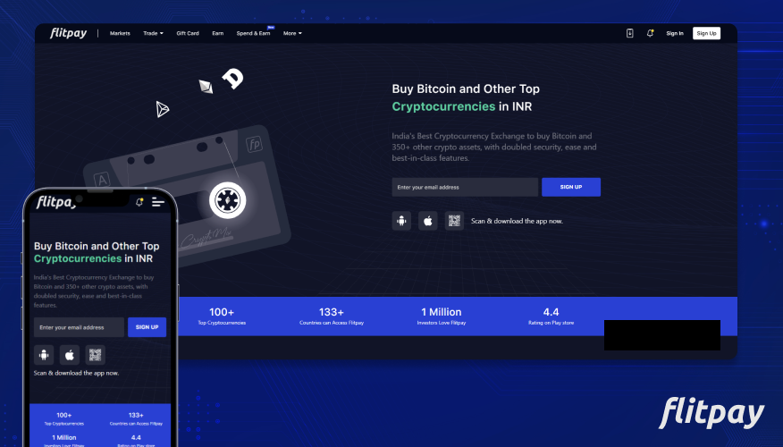Click the '100+' Top Cryptocurrencies stat on desktop

[x=222, y=316]
